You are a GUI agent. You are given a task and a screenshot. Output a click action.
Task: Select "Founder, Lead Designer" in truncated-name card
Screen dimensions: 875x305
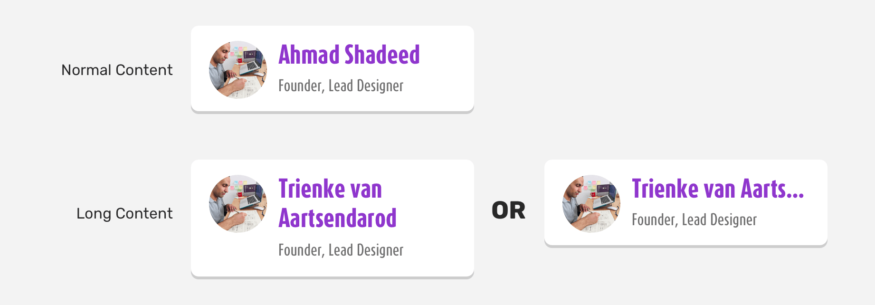tap(694, 220)
